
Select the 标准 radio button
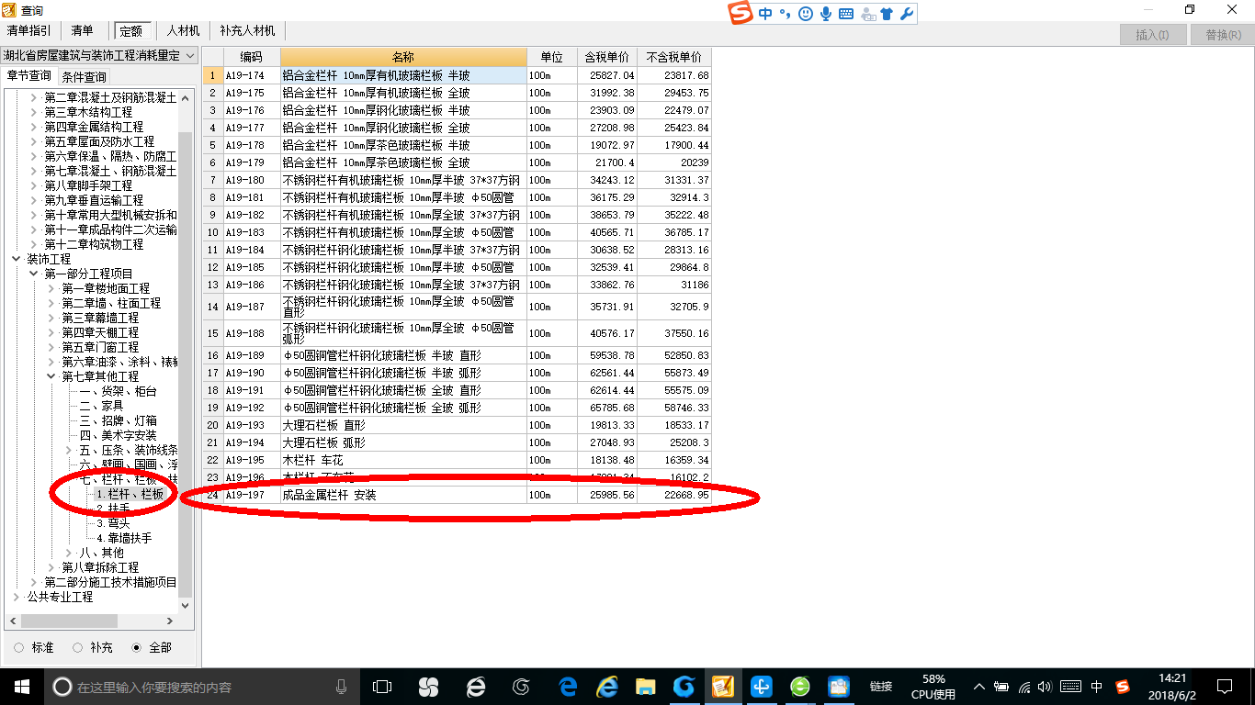click(x=19, y=647)
